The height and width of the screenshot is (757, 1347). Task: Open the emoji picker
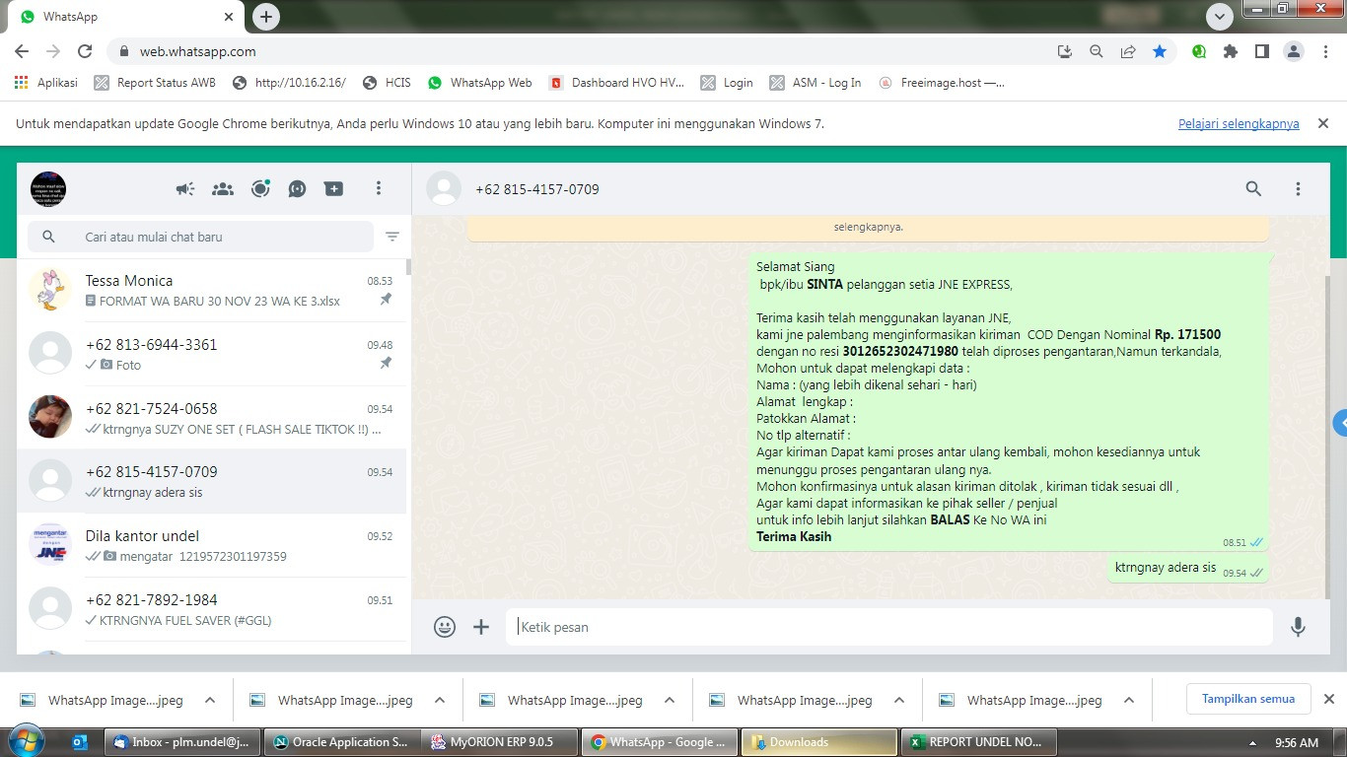(445, 627)
